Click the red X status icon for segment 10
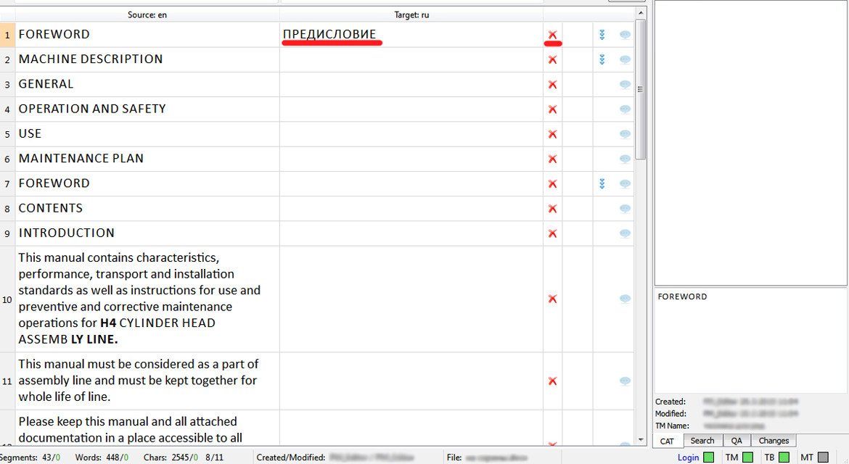The width and height of the screenshot is (849, 464). point(552,299)
